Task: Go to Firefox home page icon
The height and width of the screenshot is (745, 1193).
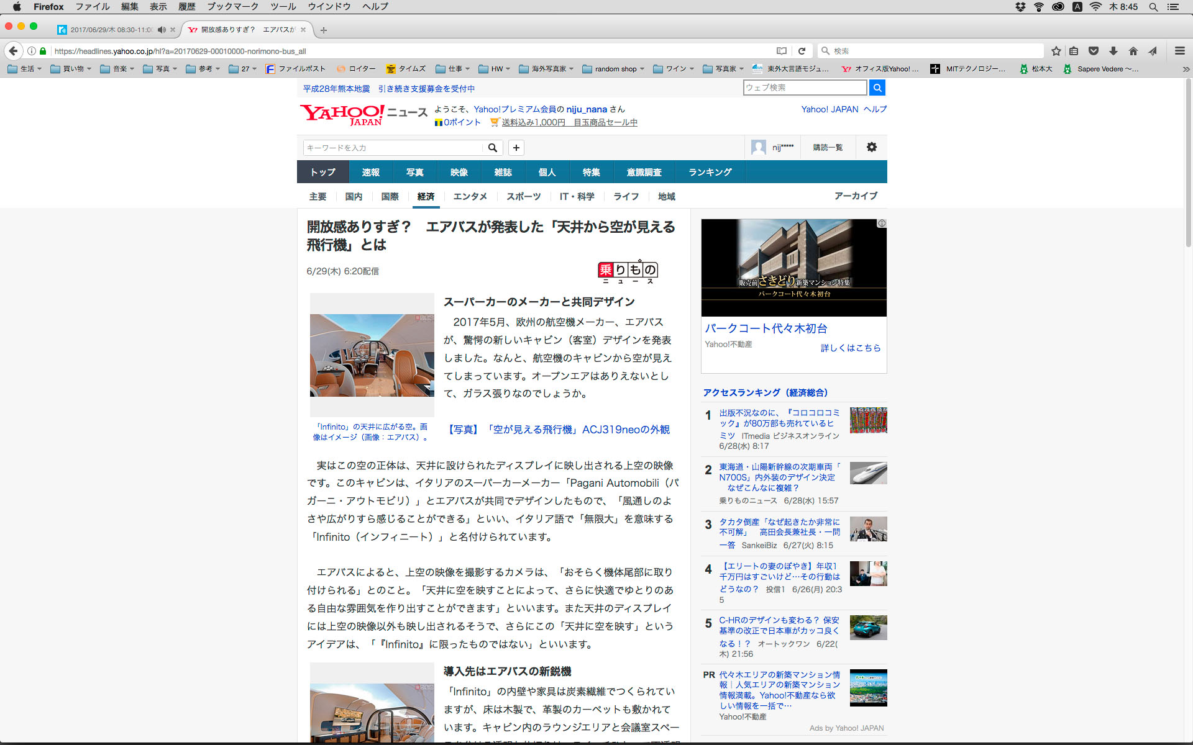Action: (x=1133, y=51)
